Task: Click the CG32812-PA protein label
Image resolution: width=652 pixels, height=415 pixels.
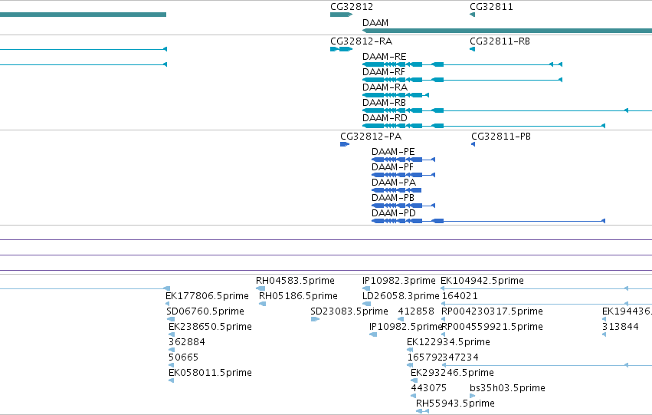Action: pyautogui.click(x=371, y=137)
